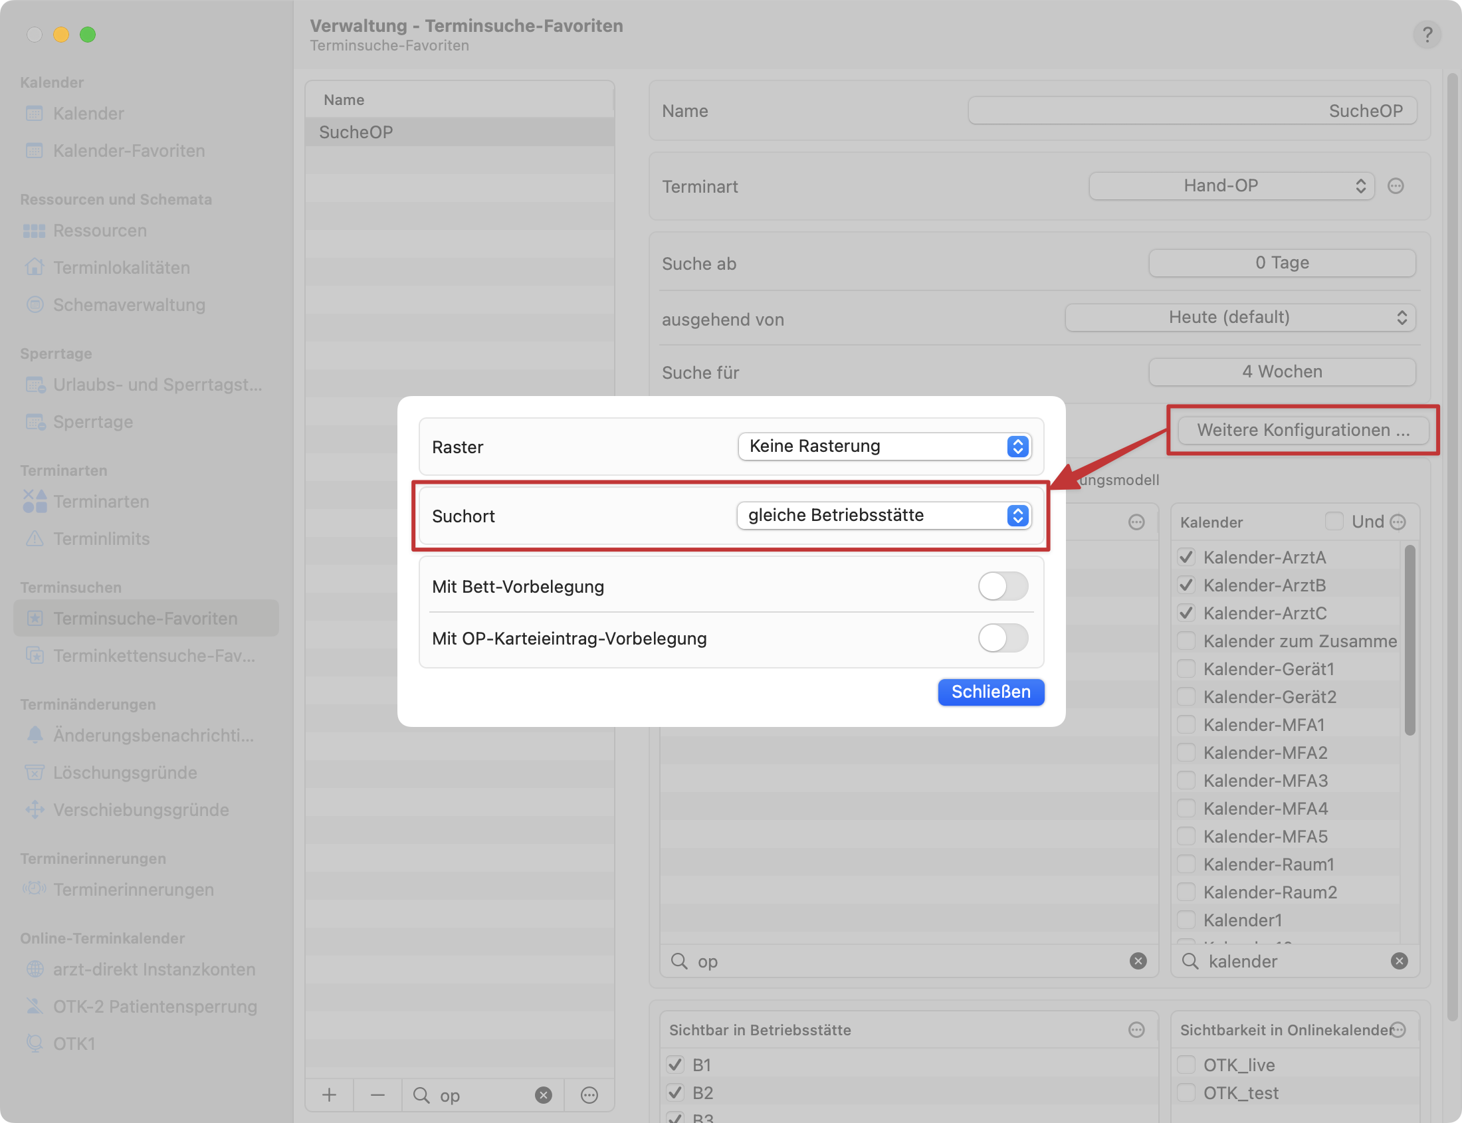Viewport: 1462px width, 1123px height.
Task: Open Sperrtage in the sidebar
Action: click(146, 422)
